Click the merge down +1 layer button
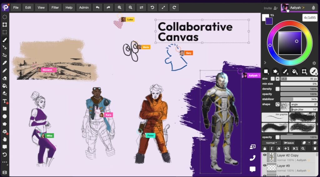320x177 pixels. tap(287, 149)
